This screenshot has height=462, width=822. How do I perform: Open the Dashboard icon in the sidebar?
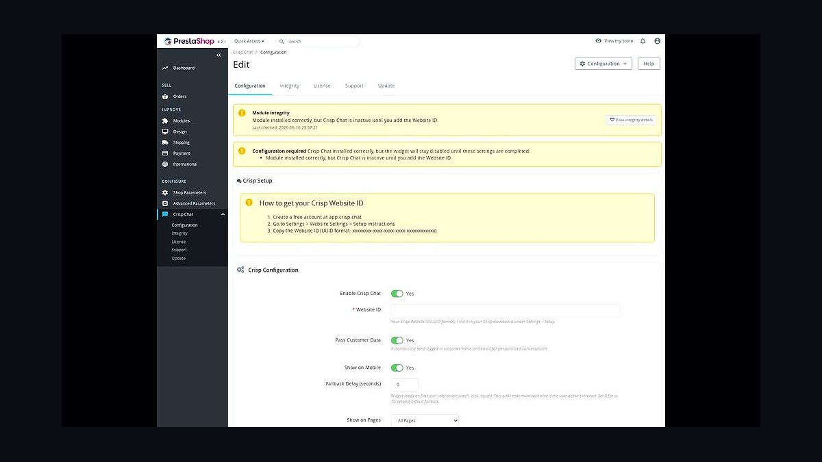pyautogui.click(x=165, y=68)
